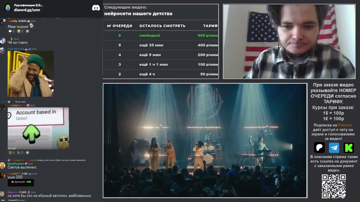Viewport: 360px width, 202px height.
Task: Click the 'ОСТАЛОСЬ СМОТРЕТЬ' column header
Action: (x=162, y=26)
